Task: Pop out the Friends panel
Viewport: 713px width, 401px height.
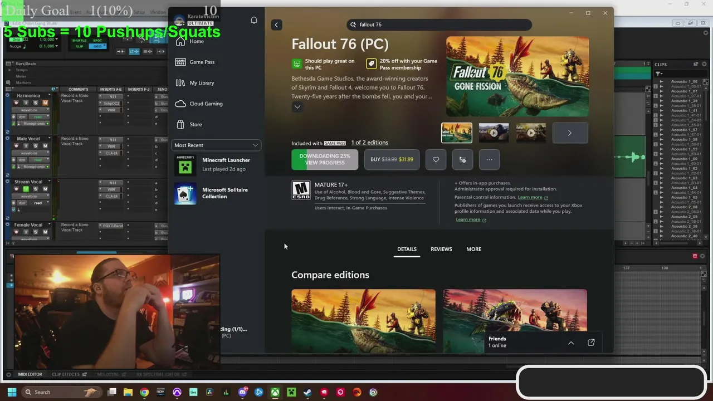Action: 591,343
